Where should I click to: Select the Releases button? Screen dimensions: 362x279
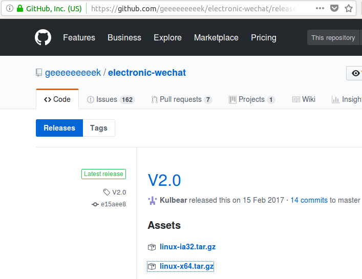pyautogui.click(x=59, y=128)
